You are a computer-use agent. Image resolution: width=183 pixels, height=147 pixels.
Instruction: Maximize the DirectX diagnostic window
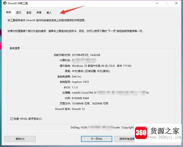(x=167, y=3)
